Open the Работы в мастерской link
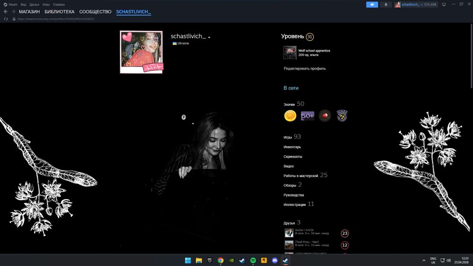 pos(300,176)
